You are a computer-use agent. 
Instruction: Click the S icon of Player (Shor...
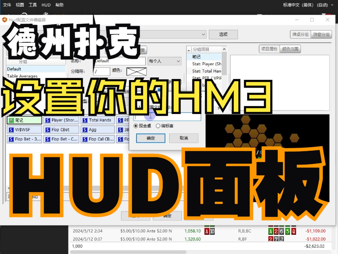point(48,120)
